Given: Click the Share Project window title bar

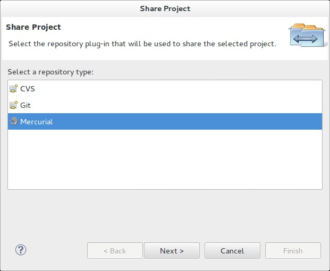Looking at the screenshot, I should 165,9.
